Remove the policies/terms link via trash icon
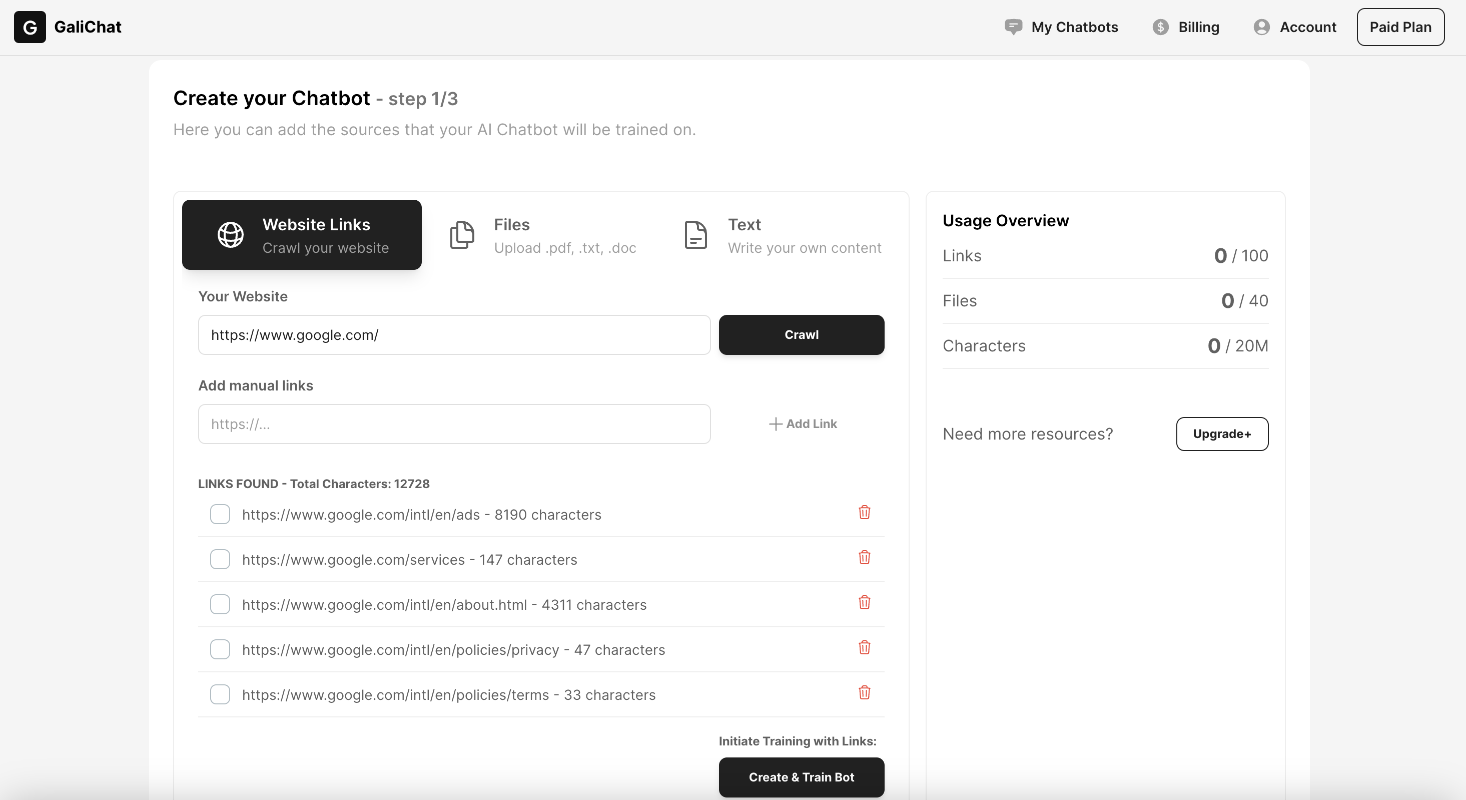 coord(864,692)
